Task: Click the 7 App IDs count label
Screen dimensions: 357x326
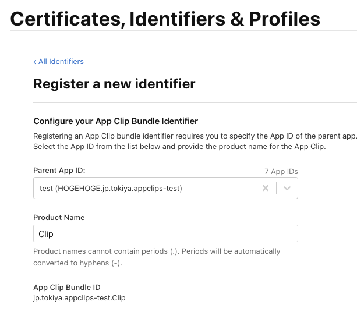Action: coord(281,172)
